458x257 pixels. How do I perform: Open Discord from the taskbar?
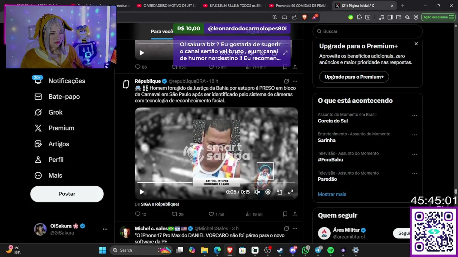pos(293,250)
